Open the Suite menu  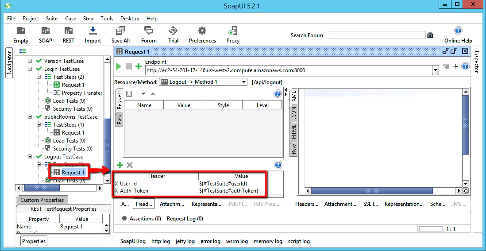pyautogui.click(x=52, y=19)
